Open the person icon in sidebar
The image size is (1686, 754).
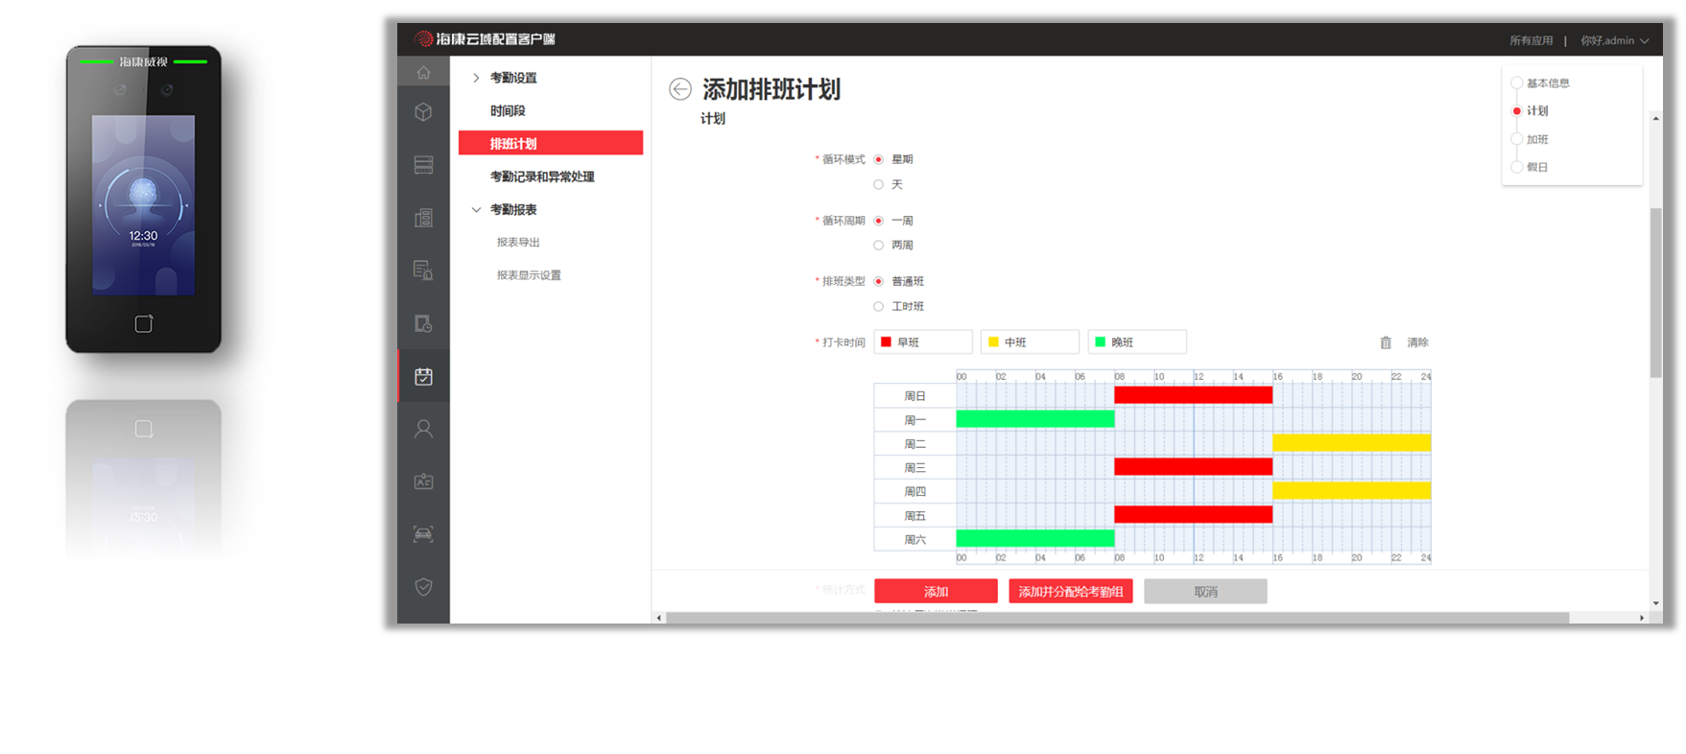point(423,429)
